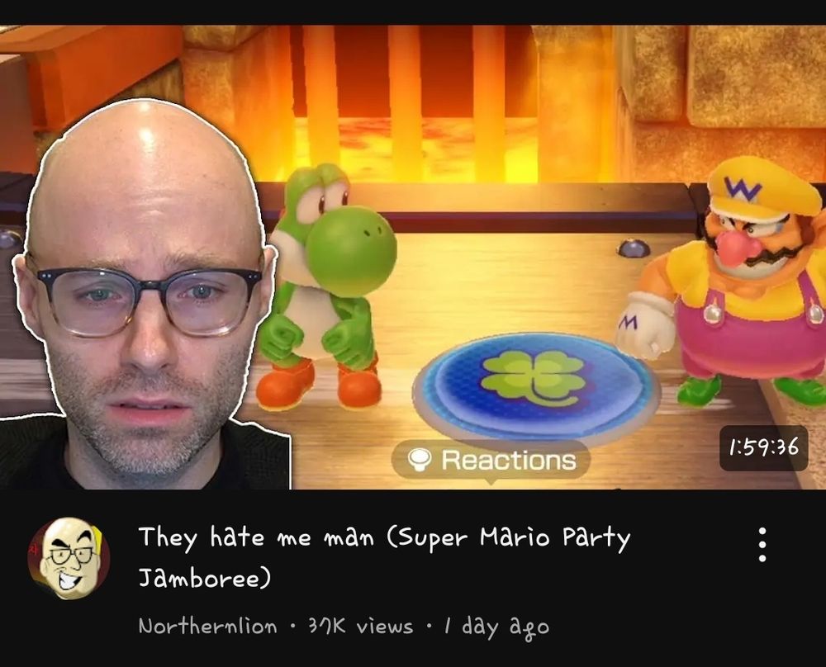This screenshot has width=826, height=667.
Task: Click the 1:59:36 duration badge
Action: [763, 448]
